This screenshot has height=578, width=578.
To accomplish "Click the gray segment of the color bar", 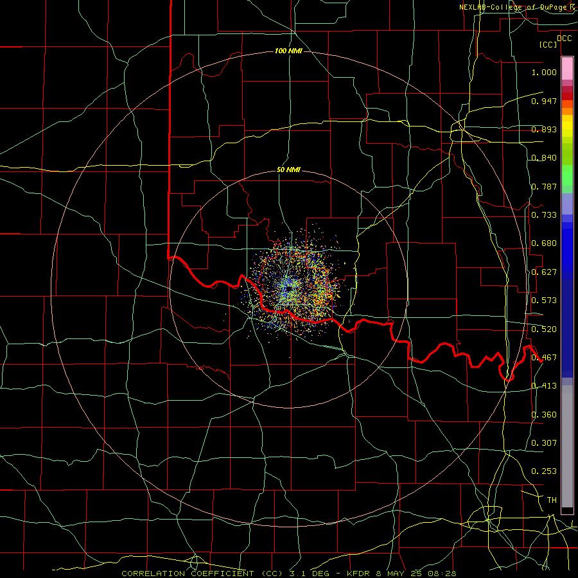I will point(567,446).
